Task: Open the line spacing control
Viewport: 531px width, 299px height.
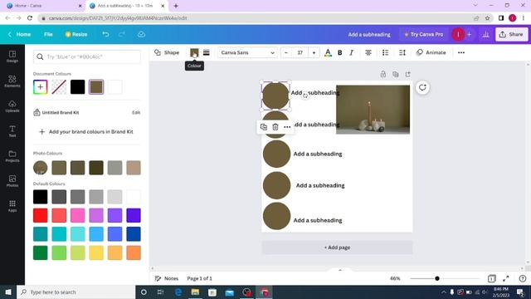Action: tap(402, 52)
